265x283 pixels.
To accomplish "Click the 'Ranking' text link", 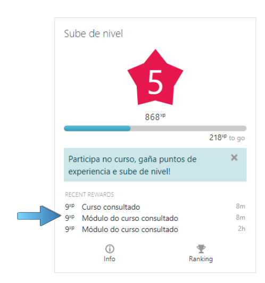I will pyautogui.click(x=201, y=259).
